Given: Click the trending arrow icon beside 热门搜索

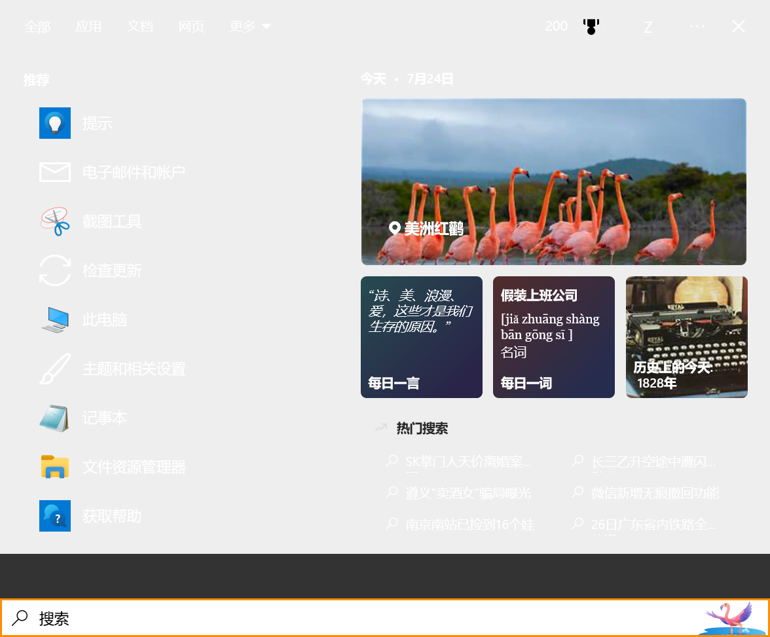Looking at the screenshot, I should [x=381, y=428].
